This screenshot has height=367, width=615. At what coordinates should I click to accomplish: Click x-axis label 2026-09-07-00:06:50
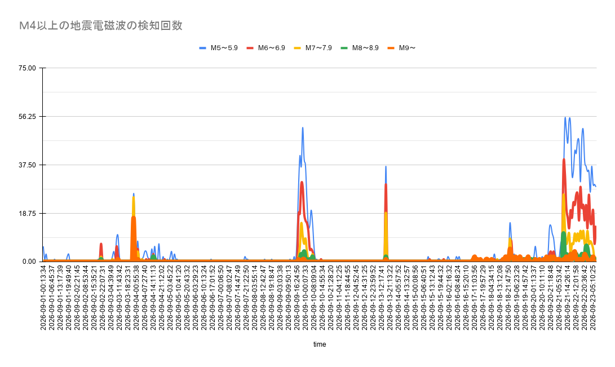(x=221, y=298)
